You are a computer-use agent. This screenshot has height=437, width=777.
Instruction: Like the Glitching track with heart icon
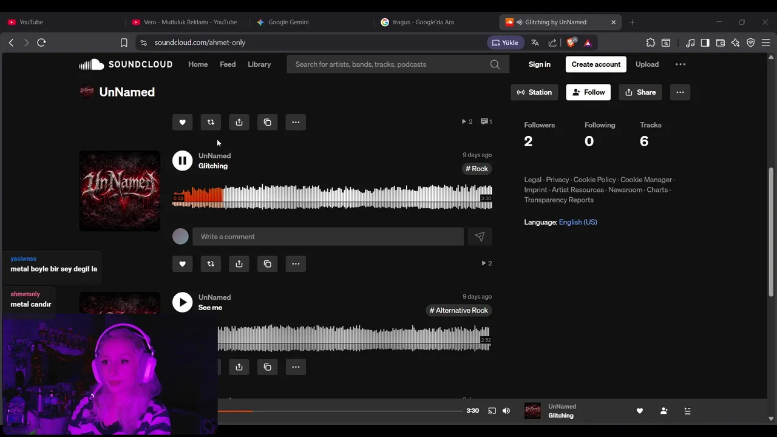tap(182, 263)
